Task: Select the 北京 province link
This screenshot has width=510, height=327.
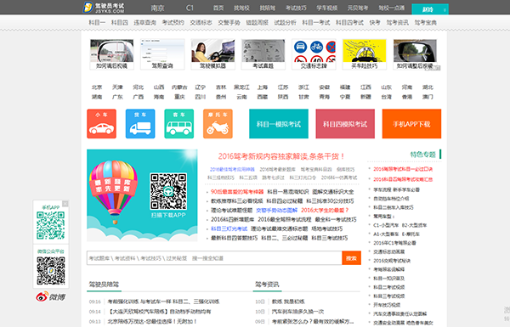Action: tap(97, 87)
